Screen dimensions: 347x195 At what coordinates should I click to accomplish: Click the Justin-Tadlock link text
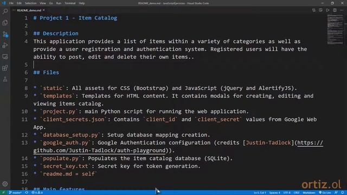(x=268, y=143)
